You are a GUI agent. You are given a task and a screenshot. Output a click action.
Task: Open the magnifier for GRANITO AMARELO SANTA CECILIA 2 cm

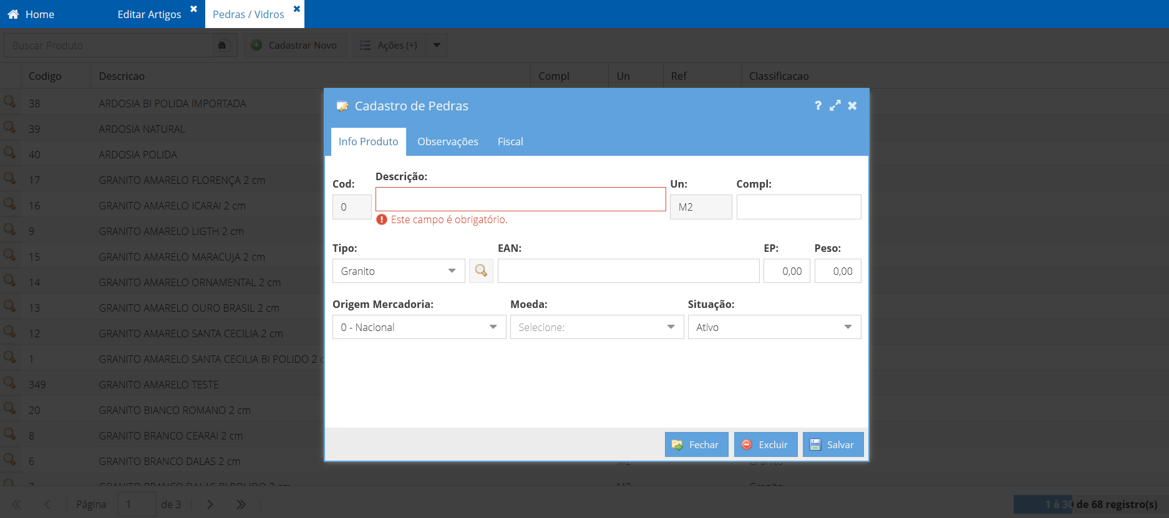click(x=10, y=331)
